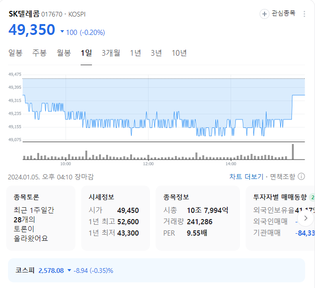Click the KOSPI market label in header
Screen dimensions: 315x288
click(77, 14)
